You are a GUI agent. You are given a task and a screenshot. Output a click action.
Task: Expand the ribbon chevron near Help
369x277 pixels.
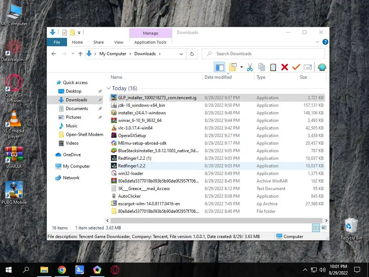click(x=317, y=42)
